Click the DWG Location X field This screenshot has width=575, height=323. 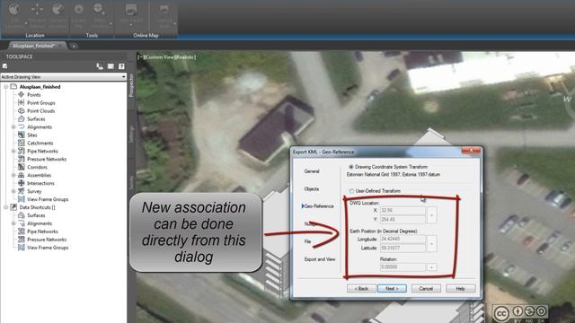[402, 211]
